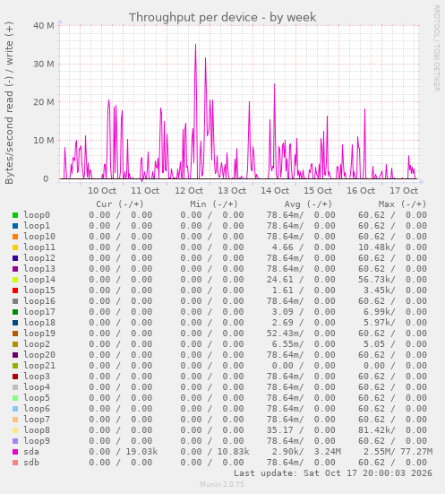Image resolution: width=445 pixels, height=494 pixels.
Task: Select the loop18 legend label
Action: [x=39, y=323]
